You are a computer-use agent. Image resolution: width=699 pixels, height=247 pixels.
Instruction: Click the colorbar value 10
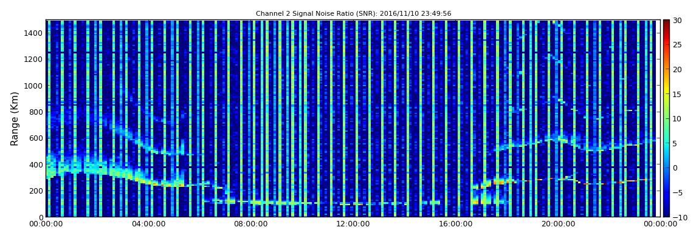pyautogui.click(x=677, y=118)
